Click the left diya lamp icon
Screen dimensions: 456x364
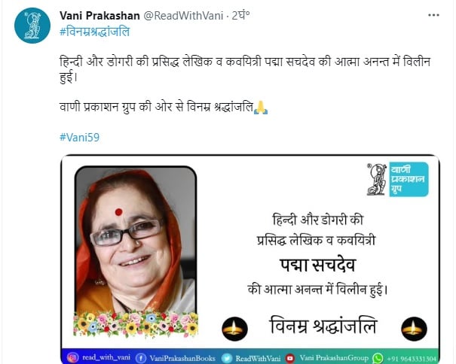[234, 329]
